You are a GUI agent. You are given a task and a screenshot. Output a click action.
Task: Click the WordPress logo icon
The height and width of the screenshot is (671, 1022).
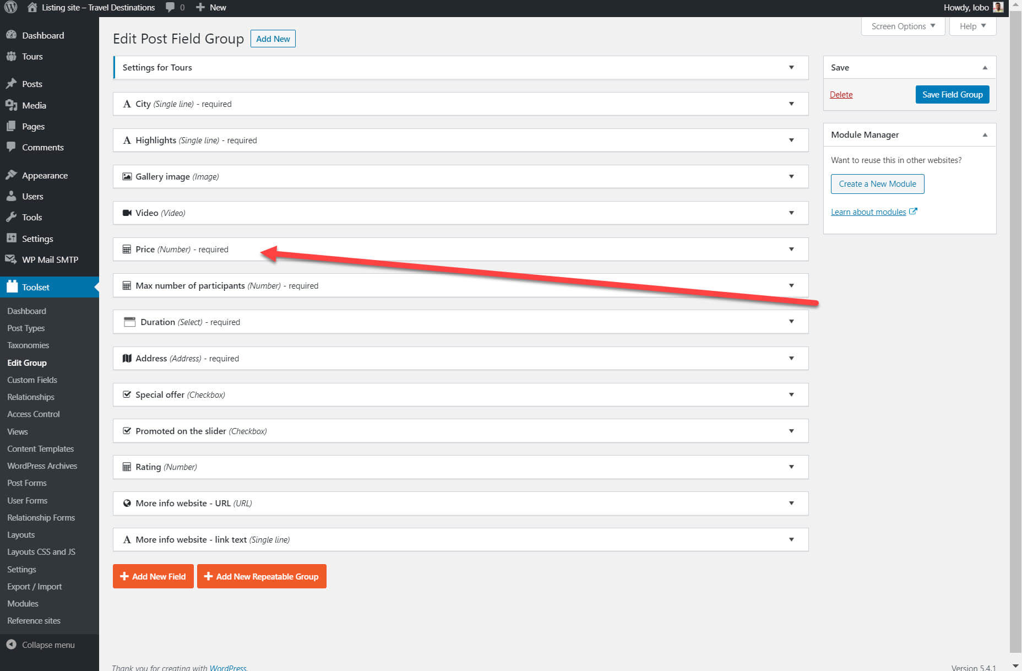point(10,8)
